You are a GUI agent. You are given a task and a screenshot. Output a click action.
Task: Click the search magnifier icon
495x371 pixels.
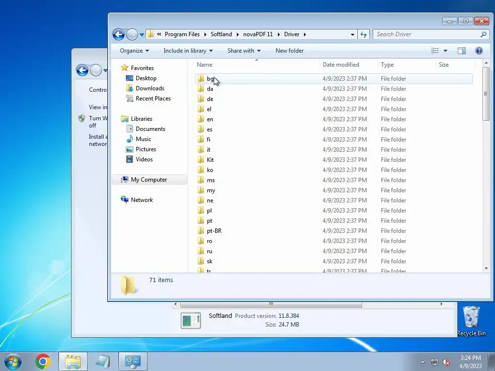click(x=483, y=34)
